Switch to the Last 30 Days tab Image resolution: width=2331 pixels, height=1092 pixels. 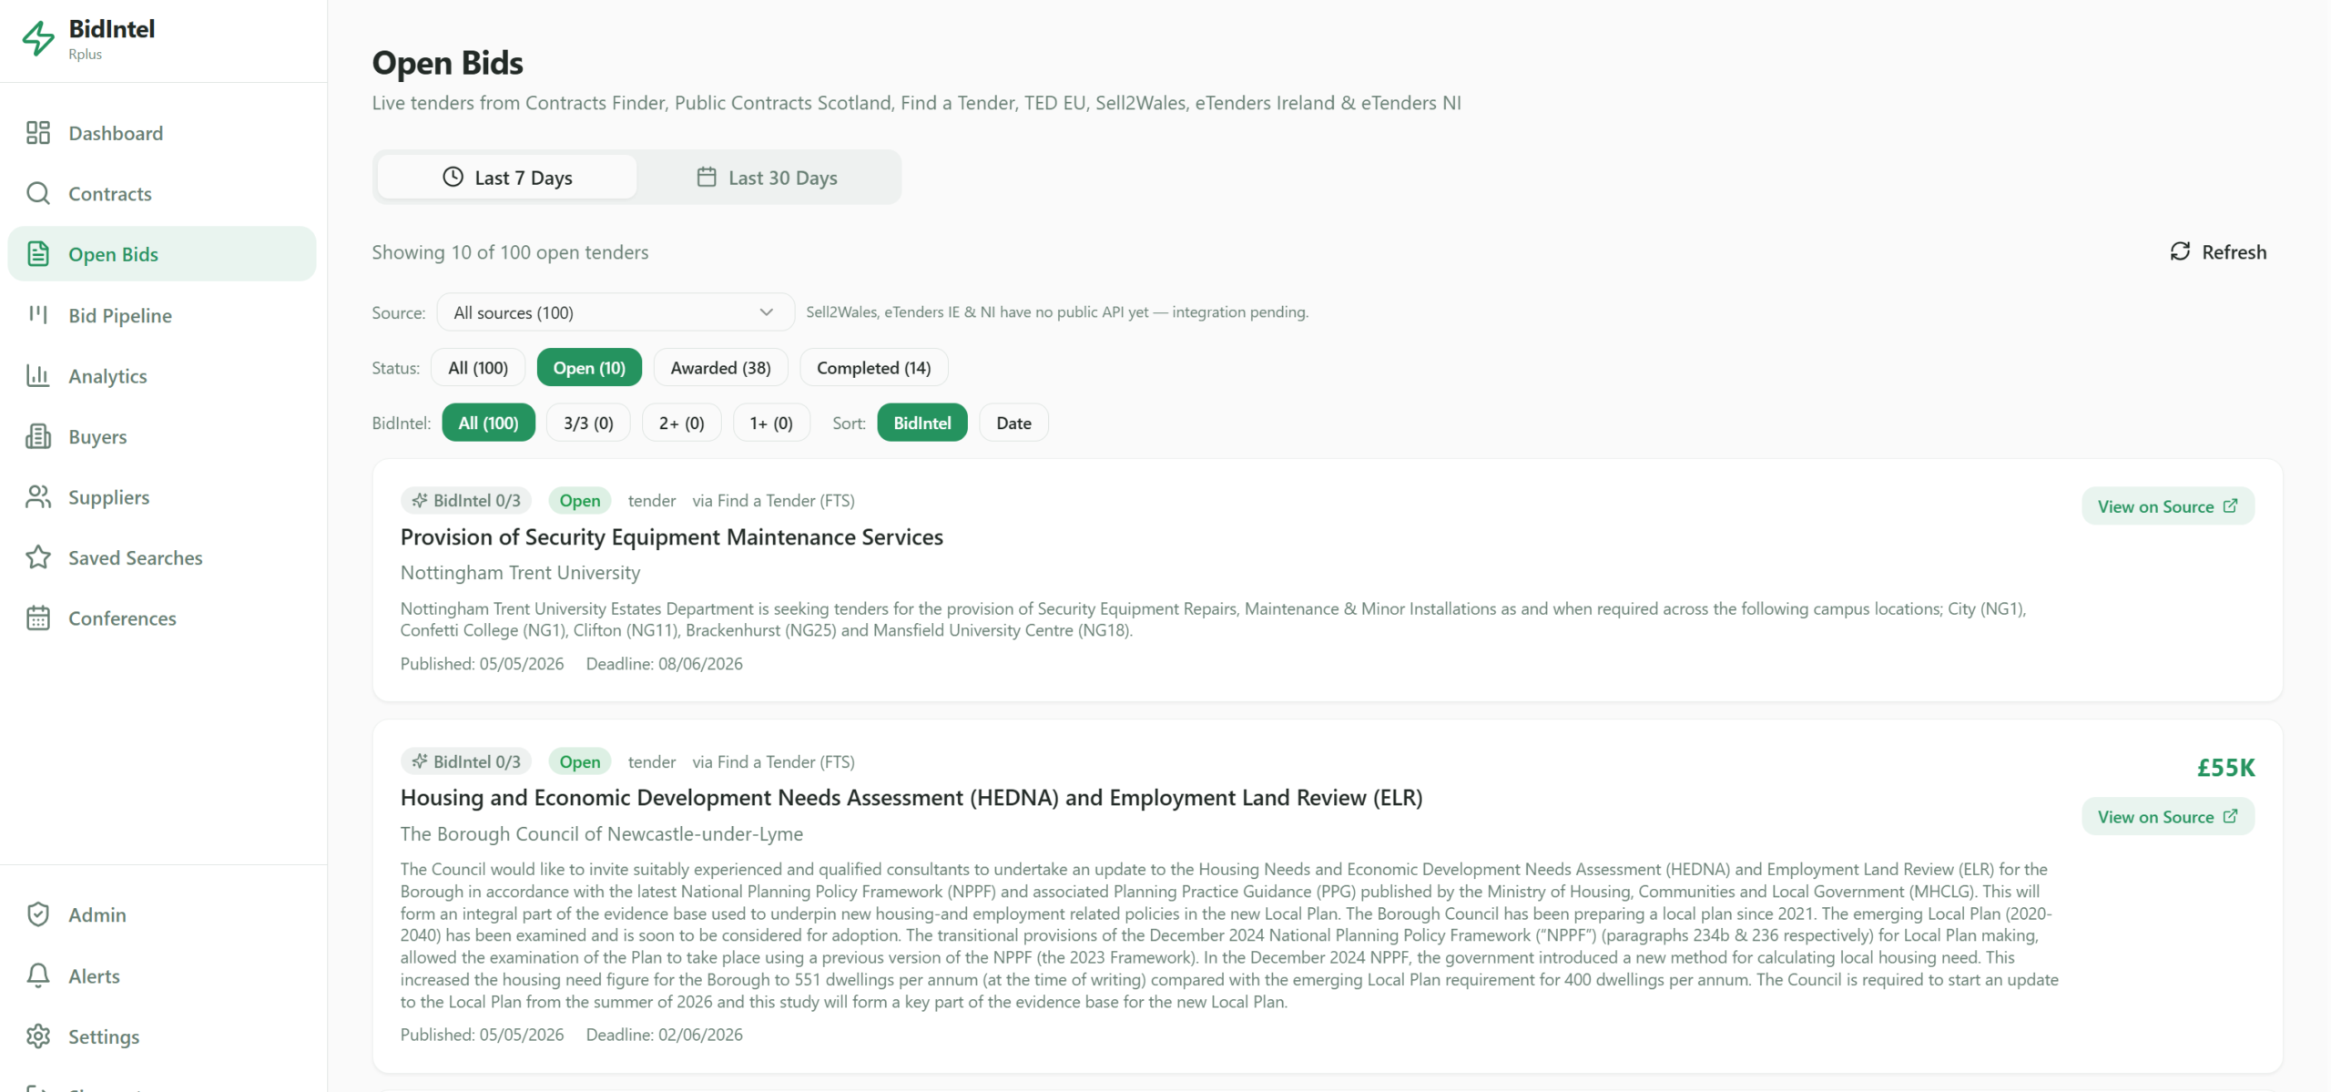tap(767, 177)
